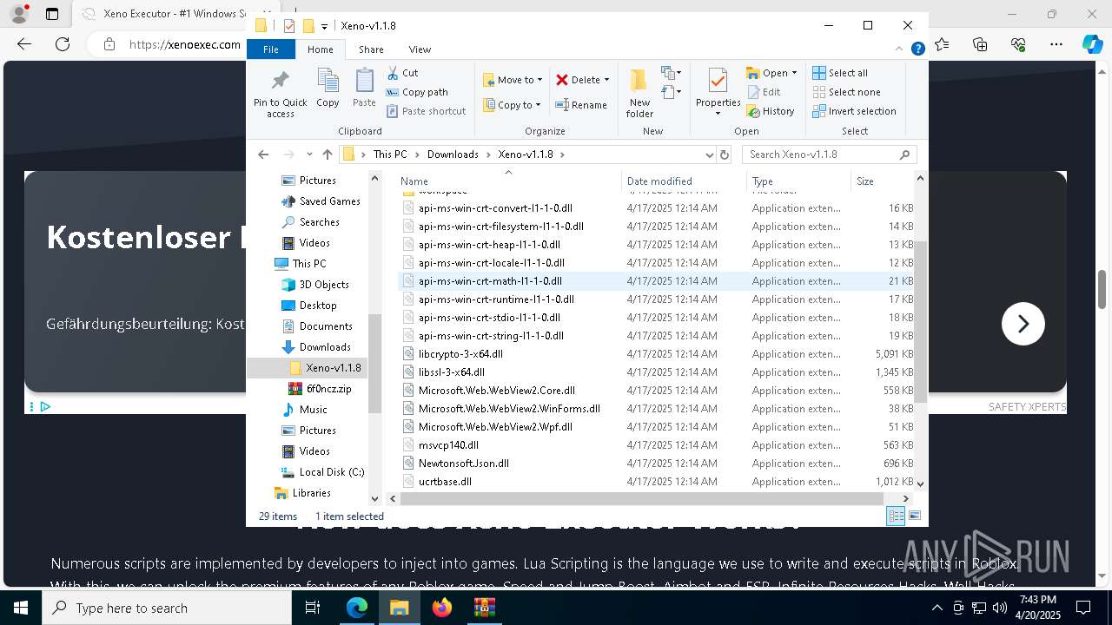
Task: Select the Xeno Executor browser tab
Action: pyautogui.click(x=165, y=14)
